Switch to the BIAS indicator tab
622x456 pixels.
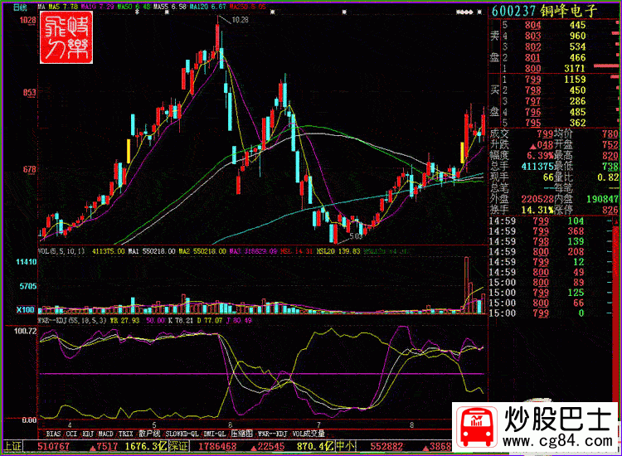(53, 433)
